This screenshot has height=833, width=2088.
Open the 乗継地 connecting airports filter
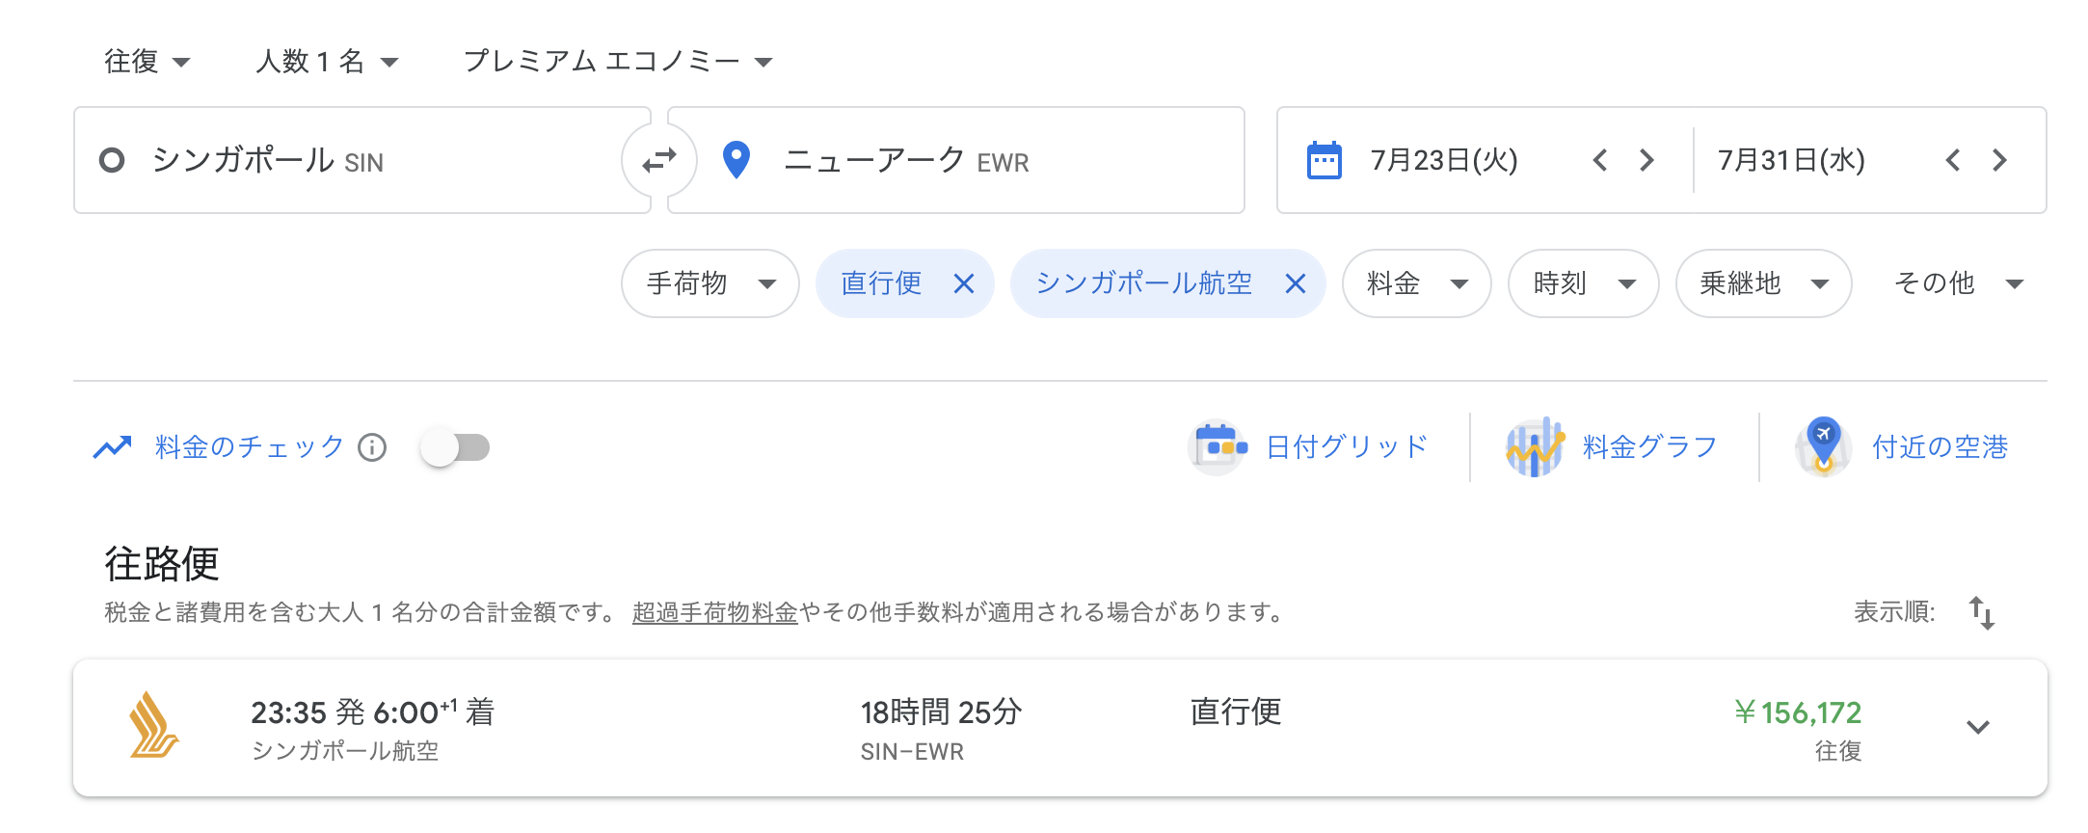1764,283
